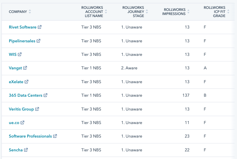Open 365 Data Centers external link icon
Viewport: 237px width, 159px height.
[x=46, y=95]
